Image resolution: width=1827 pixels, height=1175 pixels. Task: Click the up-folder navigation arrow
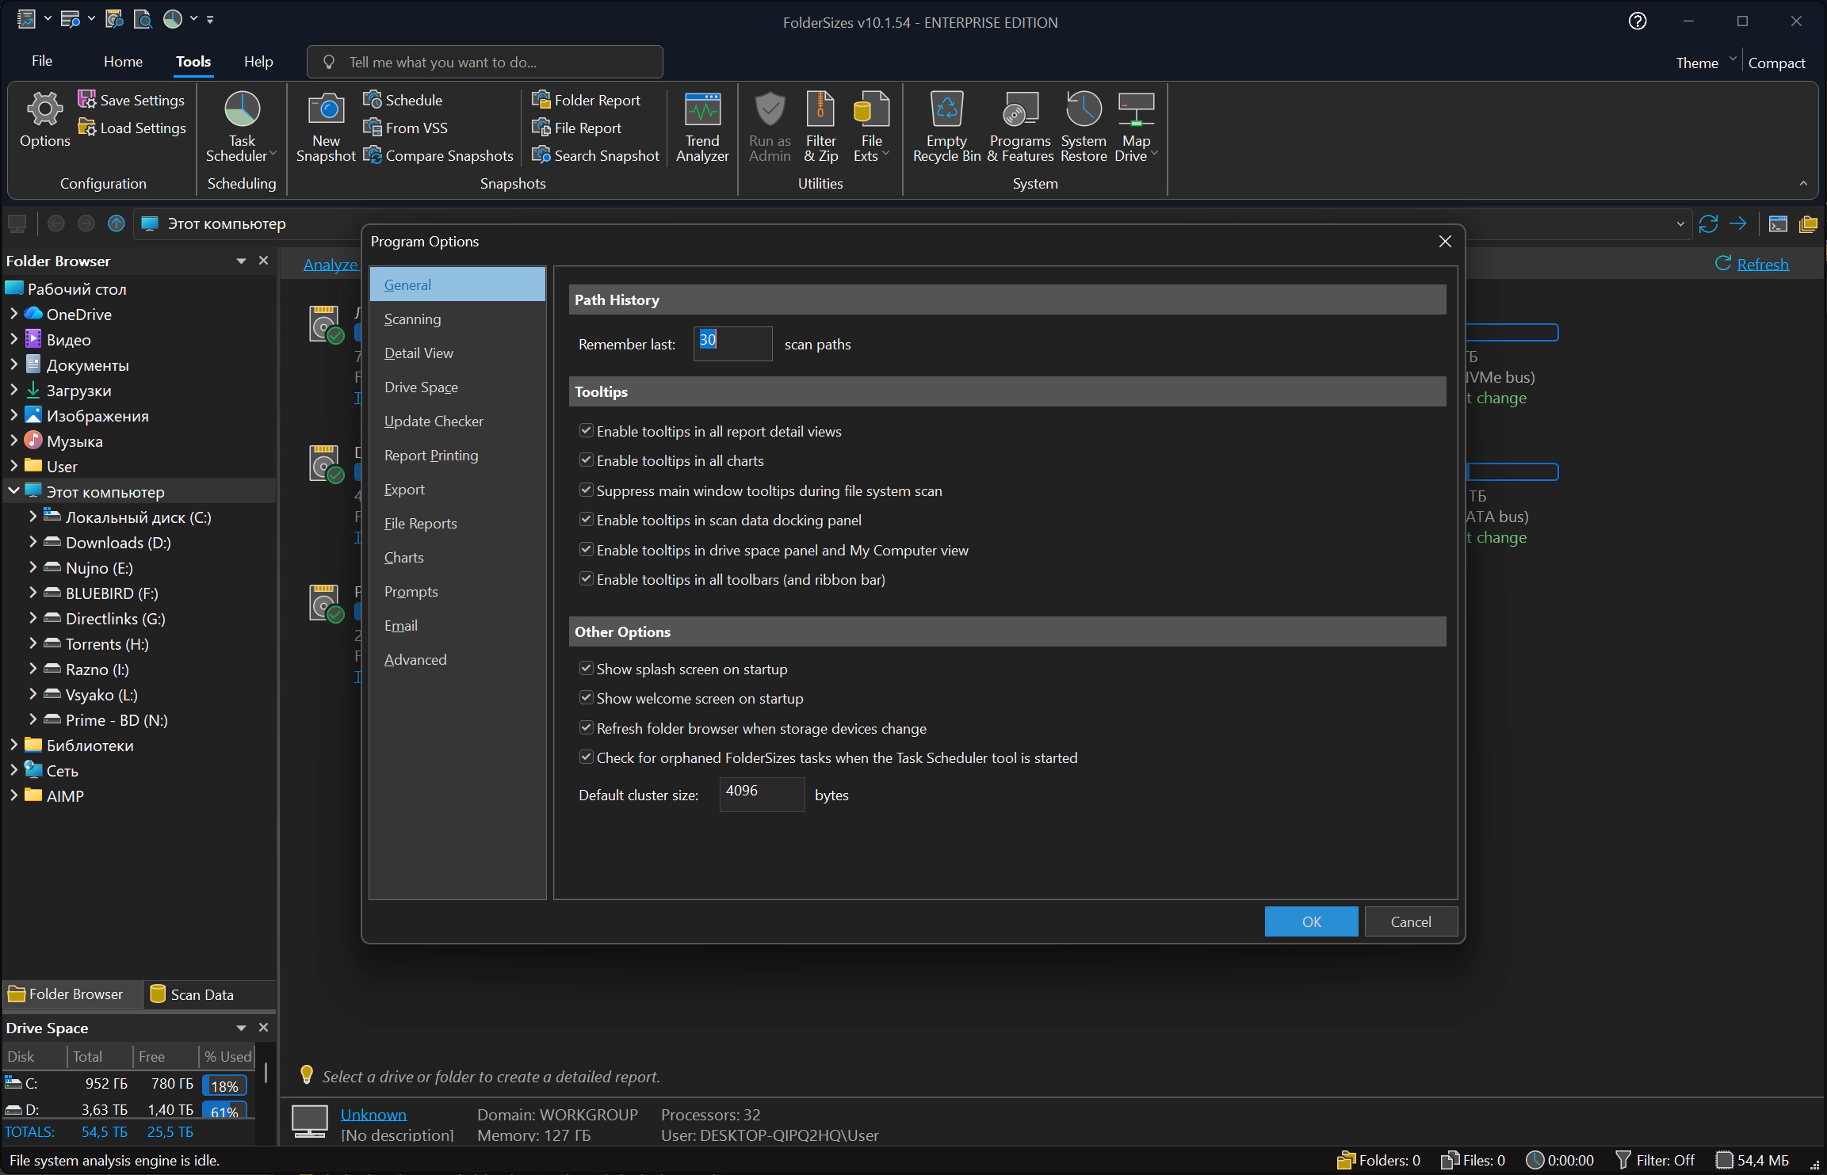(117, 223)
